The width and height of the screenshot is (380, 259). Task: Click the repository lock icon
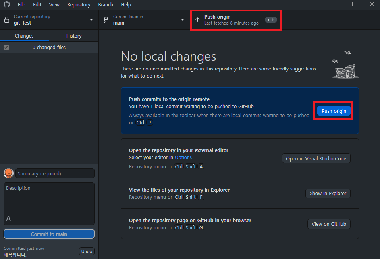point(7,19)
